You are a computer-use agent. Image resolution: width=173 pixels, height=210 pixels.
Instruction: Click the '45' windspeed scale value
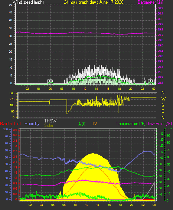point(10,13)
